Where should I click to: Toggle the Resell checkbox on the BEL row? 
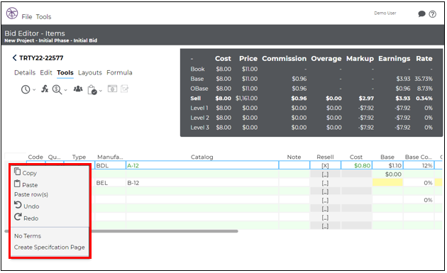(325, 183)
